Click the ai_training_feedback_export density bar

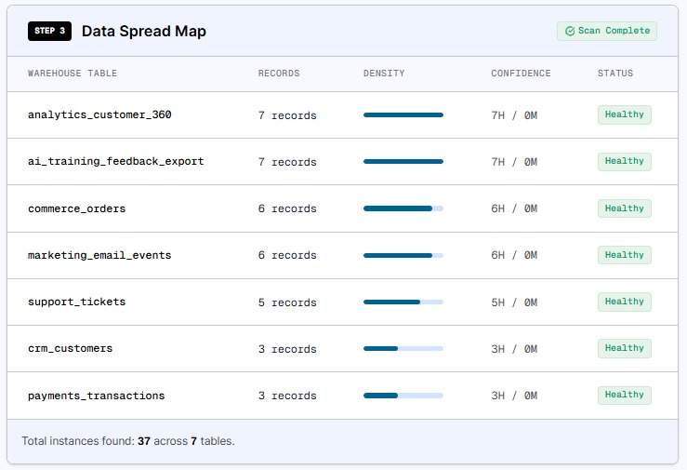coord(403,161)
